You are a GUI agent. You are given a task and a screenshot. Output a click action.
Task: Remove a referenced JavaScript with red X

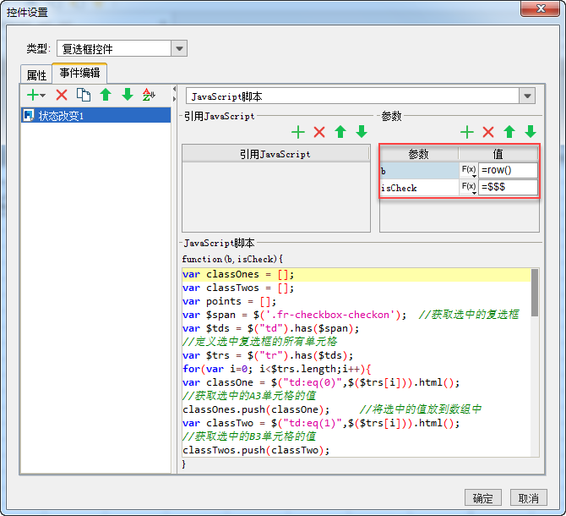tap(318, 132)
